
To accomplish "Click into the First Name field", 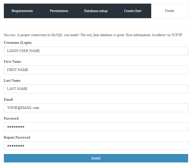I will click(x=96, y=70).
